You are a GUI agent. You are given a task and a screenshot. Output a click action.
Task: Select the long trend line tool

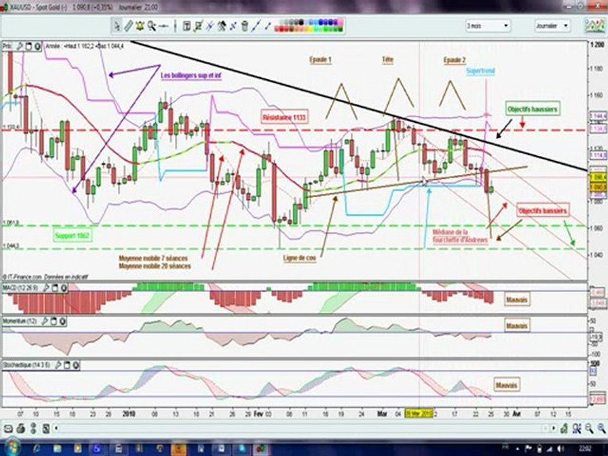click(256, 26)
